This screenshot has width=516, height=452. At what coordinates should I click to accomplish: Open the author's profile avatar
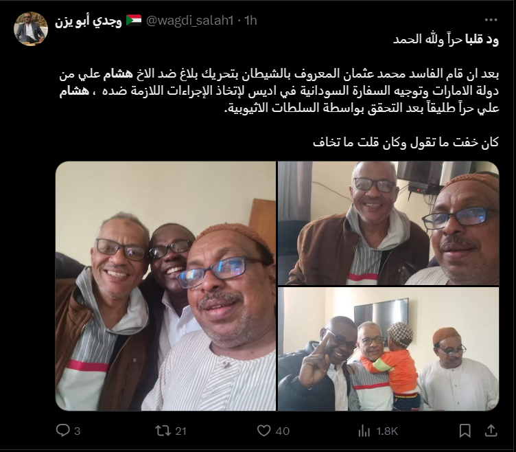31,29
